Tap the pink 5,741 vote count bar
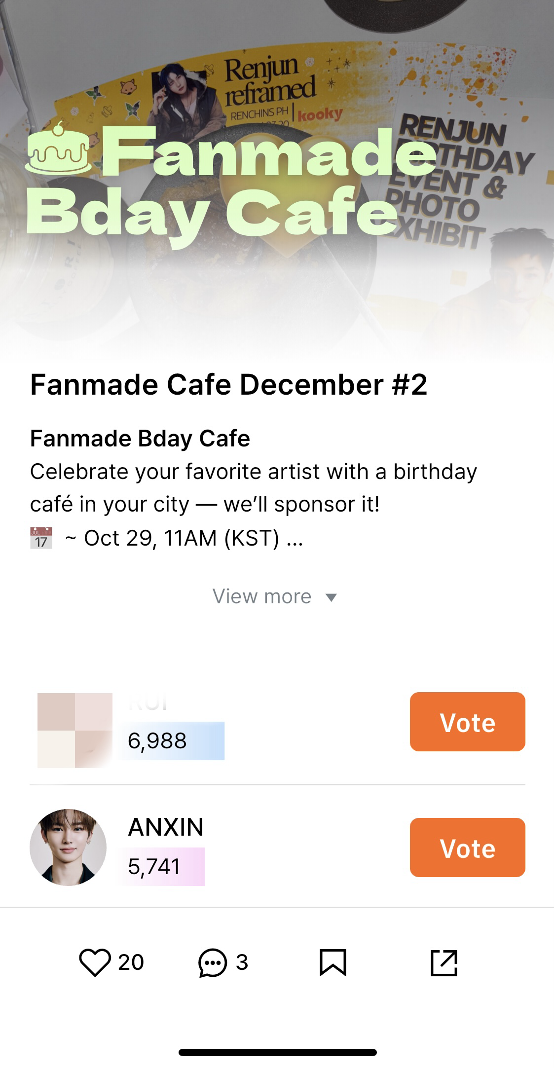 [163, 867]
